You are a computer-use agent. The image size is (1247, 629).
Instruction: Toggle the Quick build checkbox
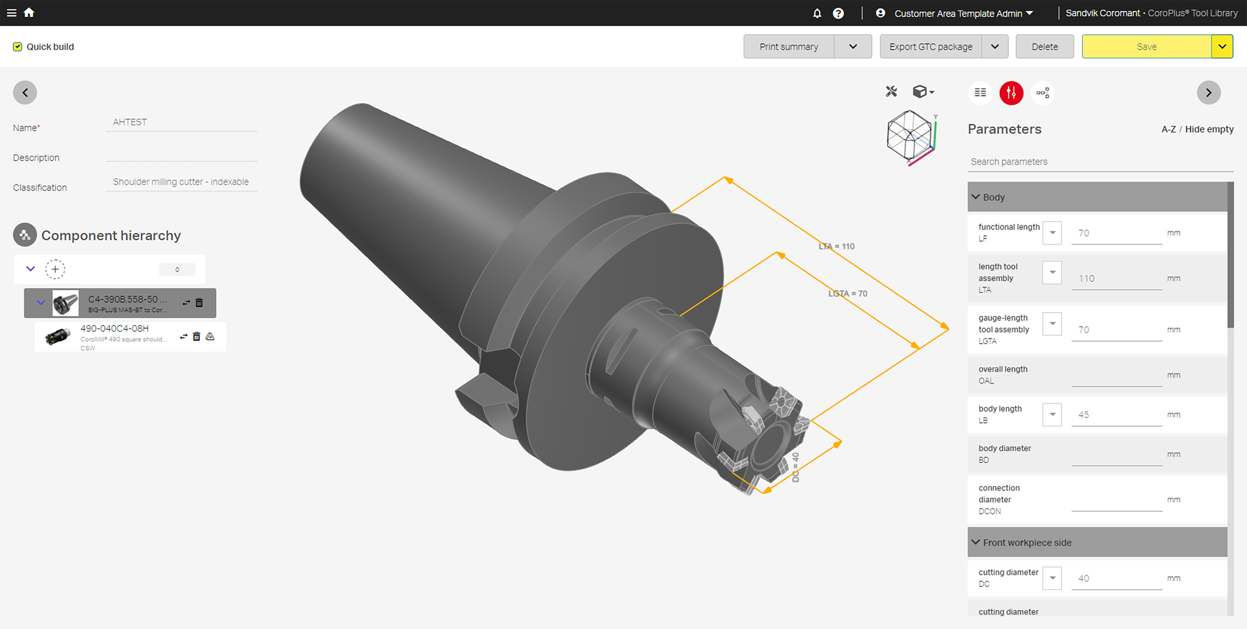[x=18, y=46]
